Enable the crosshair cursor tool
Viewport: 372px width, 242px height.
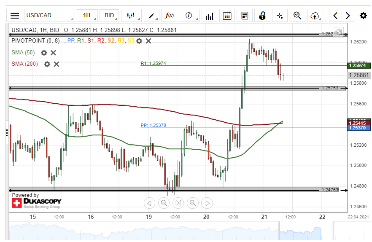pos(280,16)
